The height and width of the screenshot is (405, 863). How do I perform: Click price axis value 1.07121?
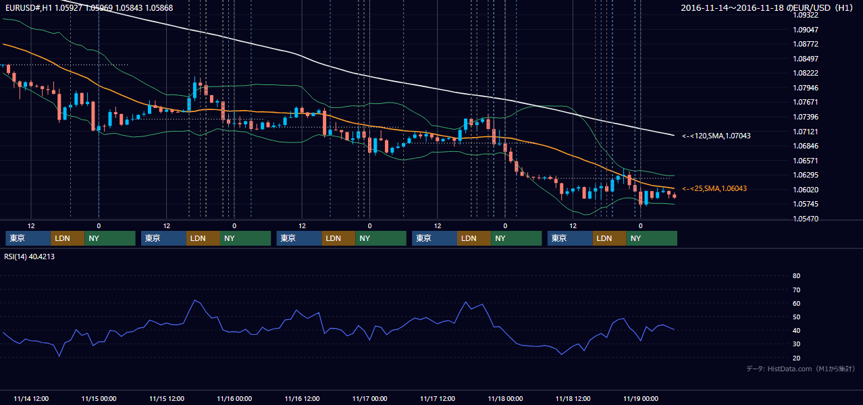click(805, 132)
